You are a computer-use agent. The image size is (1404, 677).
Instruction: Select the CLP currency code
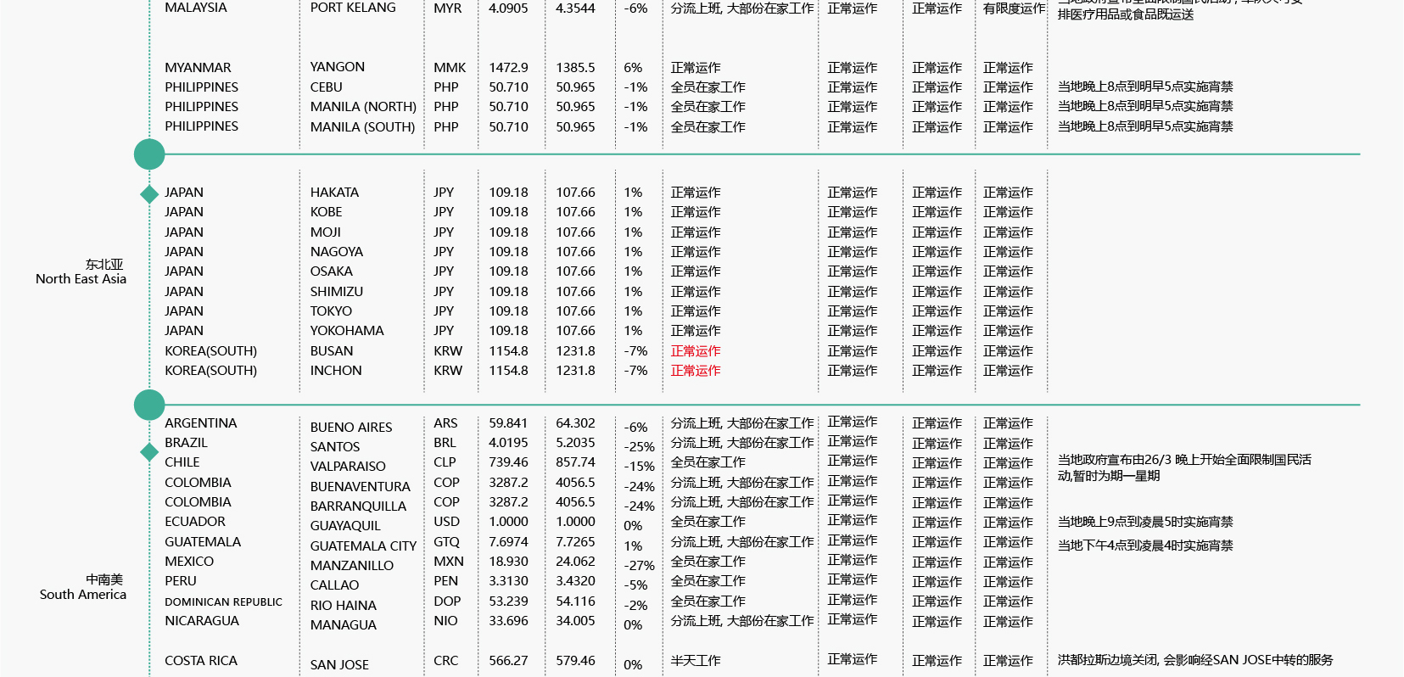pos(445,462)
